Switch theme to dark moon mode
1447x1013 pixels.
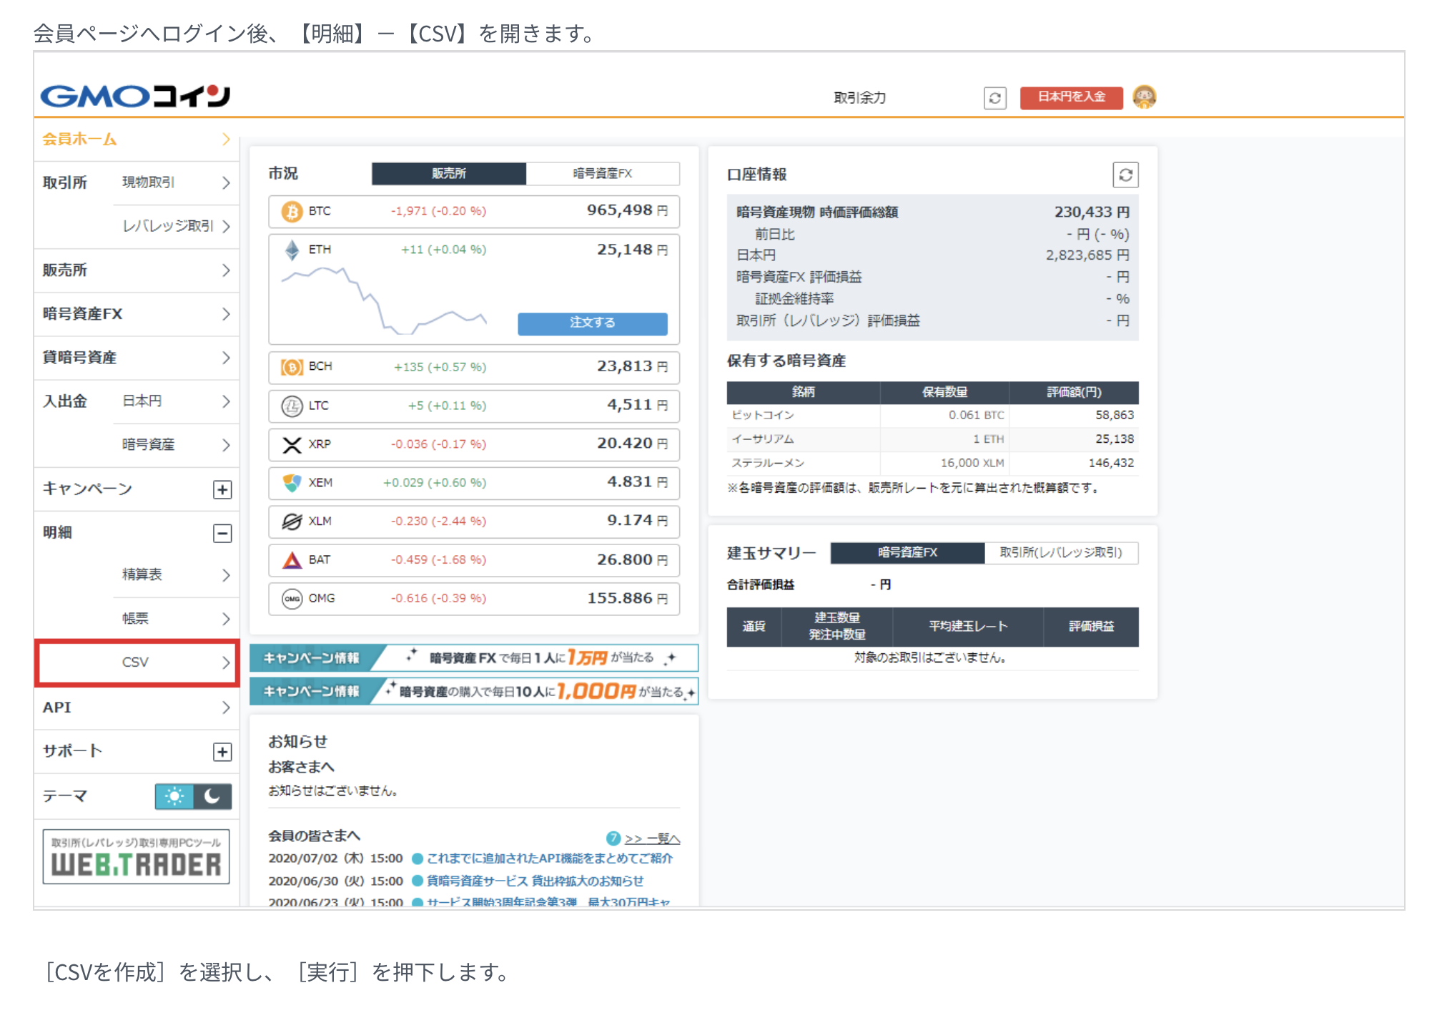(212, 796)
